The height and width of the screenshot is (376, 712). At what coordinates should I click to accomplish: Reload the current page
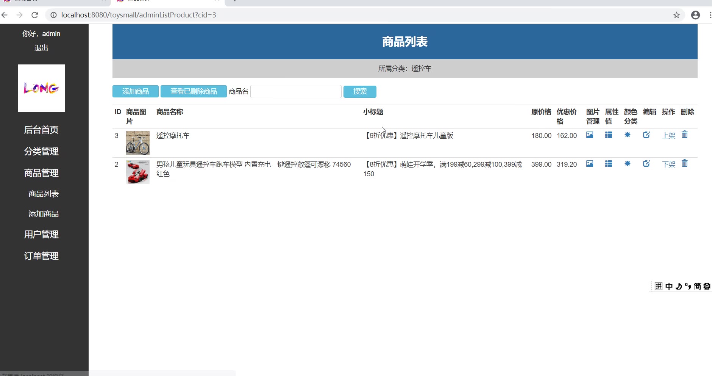coord(35,15)
